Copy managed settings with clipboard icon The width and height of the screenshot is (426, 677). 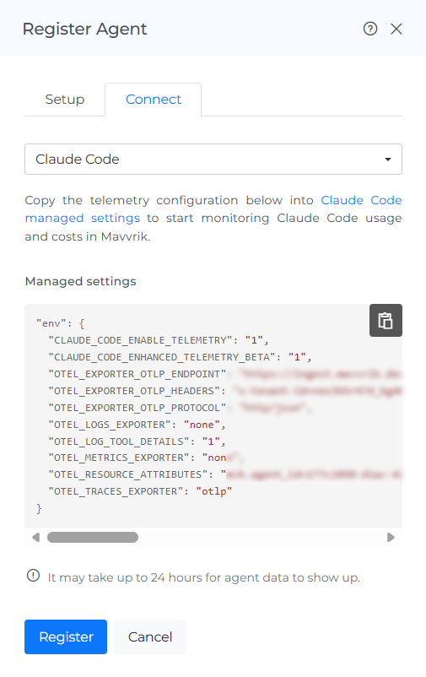(386, 321)
